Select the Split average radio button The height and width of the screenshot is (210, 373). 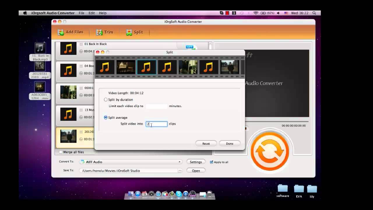[105, 118]
